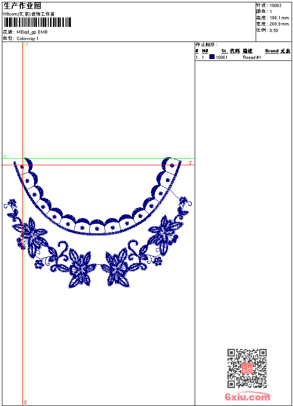The image size is (293, 406).
Task: Select the Thread #1 description
Action: pyautogui.click(x=251, y=58)
